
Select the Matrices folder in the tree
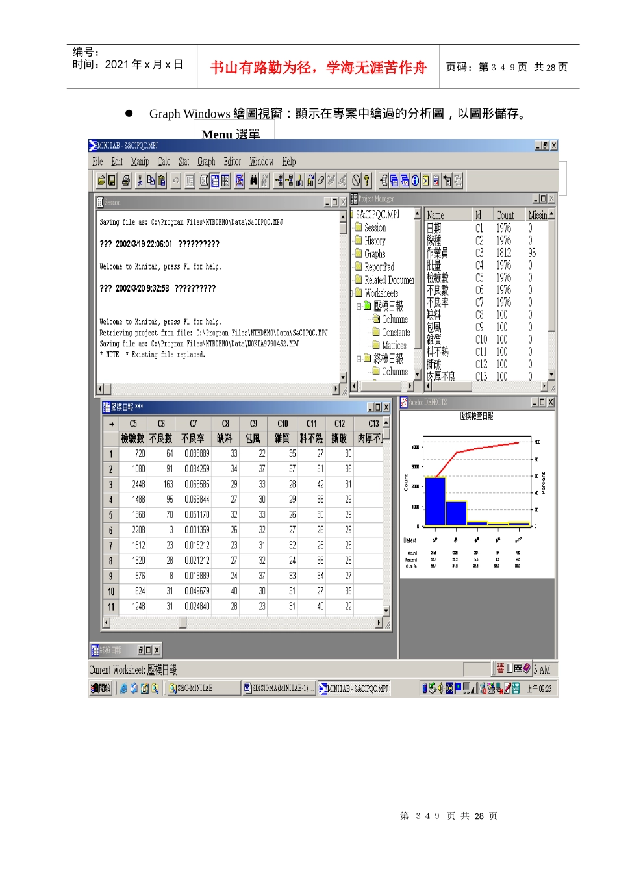pyautogui.click(x=390, y=346)
